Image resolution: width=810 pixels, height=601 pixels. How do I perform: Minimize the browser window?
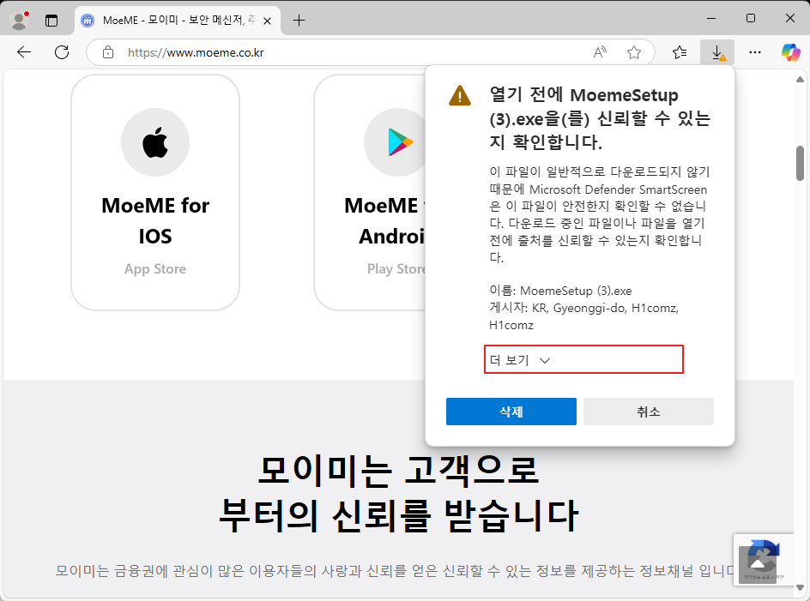(x=711, y=18)
